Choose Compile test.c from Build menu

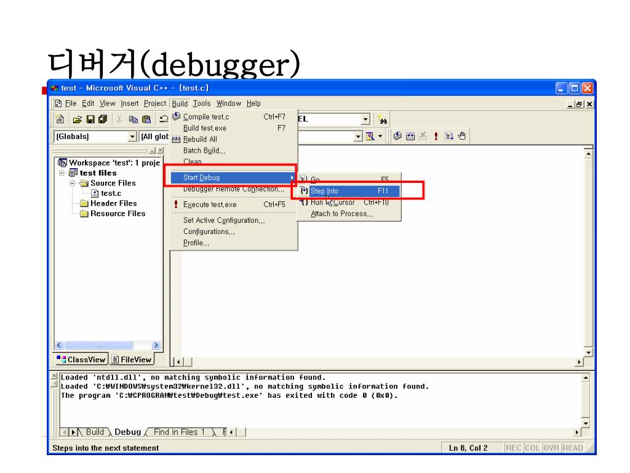pyautogui.click(x=234, y=116)
